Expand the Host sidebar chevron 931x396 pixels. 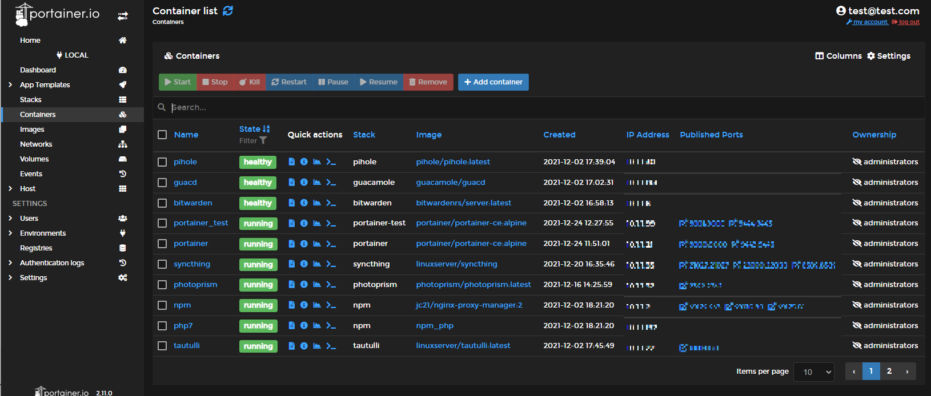10,189
